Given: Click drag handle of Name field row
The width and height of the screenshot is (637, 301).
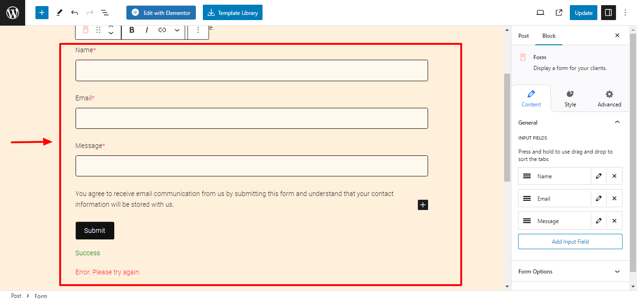Looking at the screenshot, I should (x=527, y=176).
